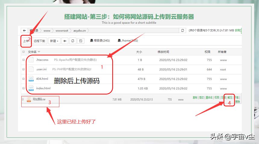
Task: Click the back arrow button in the toolbar
Action: click(x=65, y=41)
